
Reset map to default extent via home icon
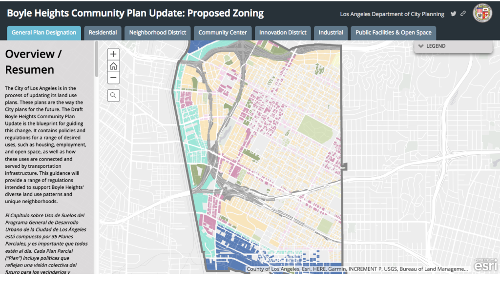click(113, 65)
